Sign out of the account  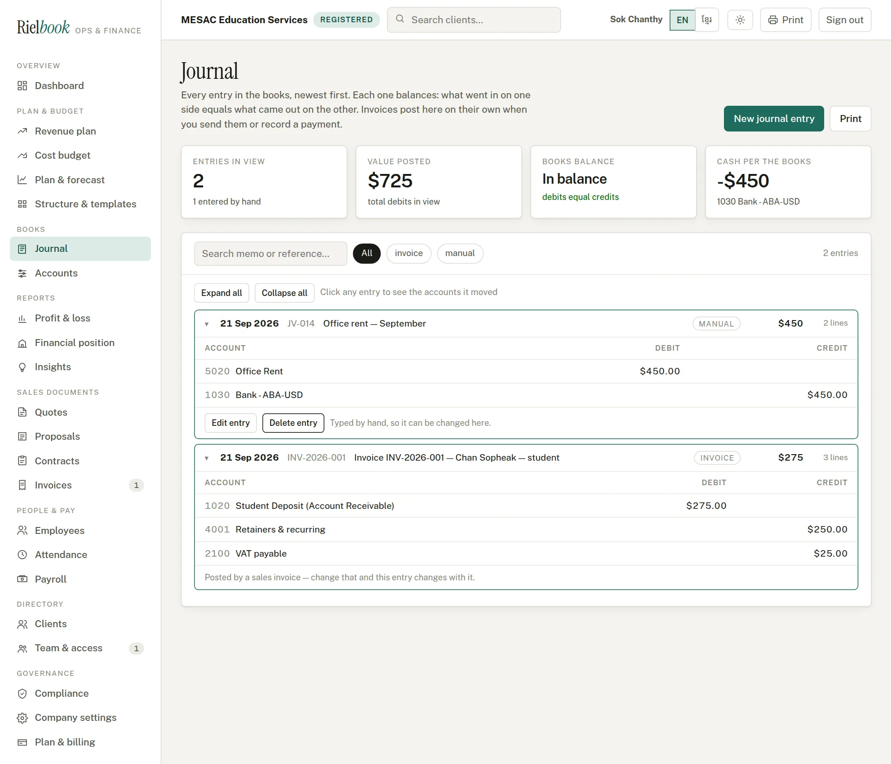coord(845,20)
